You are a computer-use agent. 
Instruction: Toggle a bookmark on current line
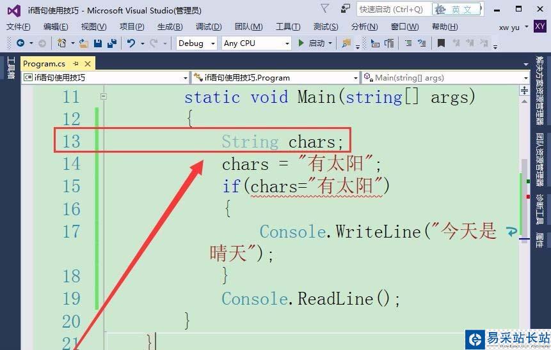[x=441, y=43]
